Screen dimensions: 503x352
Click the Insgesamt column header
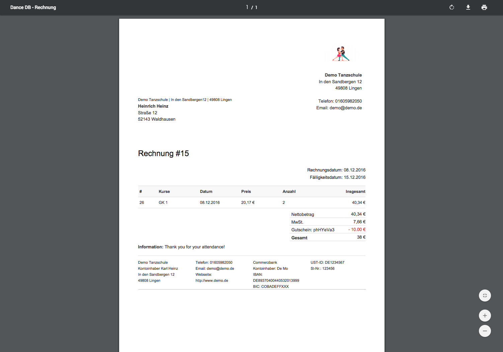[x=355, y=192]
